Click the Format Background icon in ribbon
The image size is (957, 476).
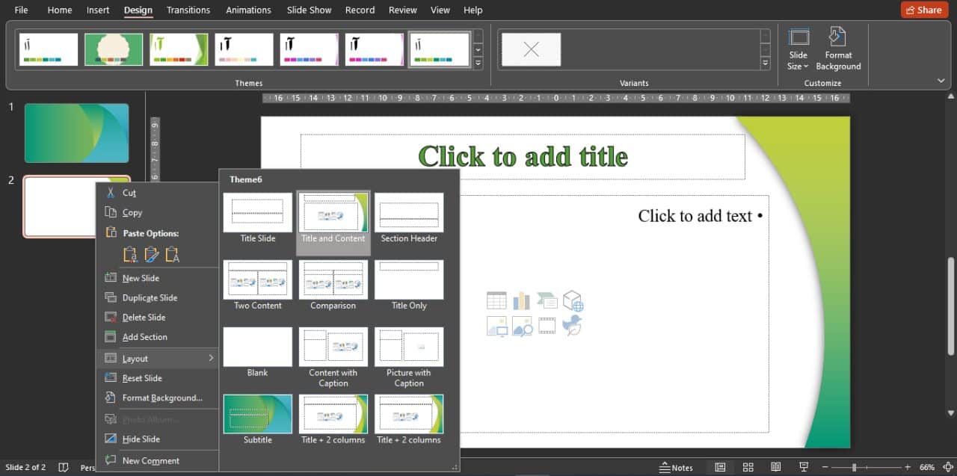838,37
